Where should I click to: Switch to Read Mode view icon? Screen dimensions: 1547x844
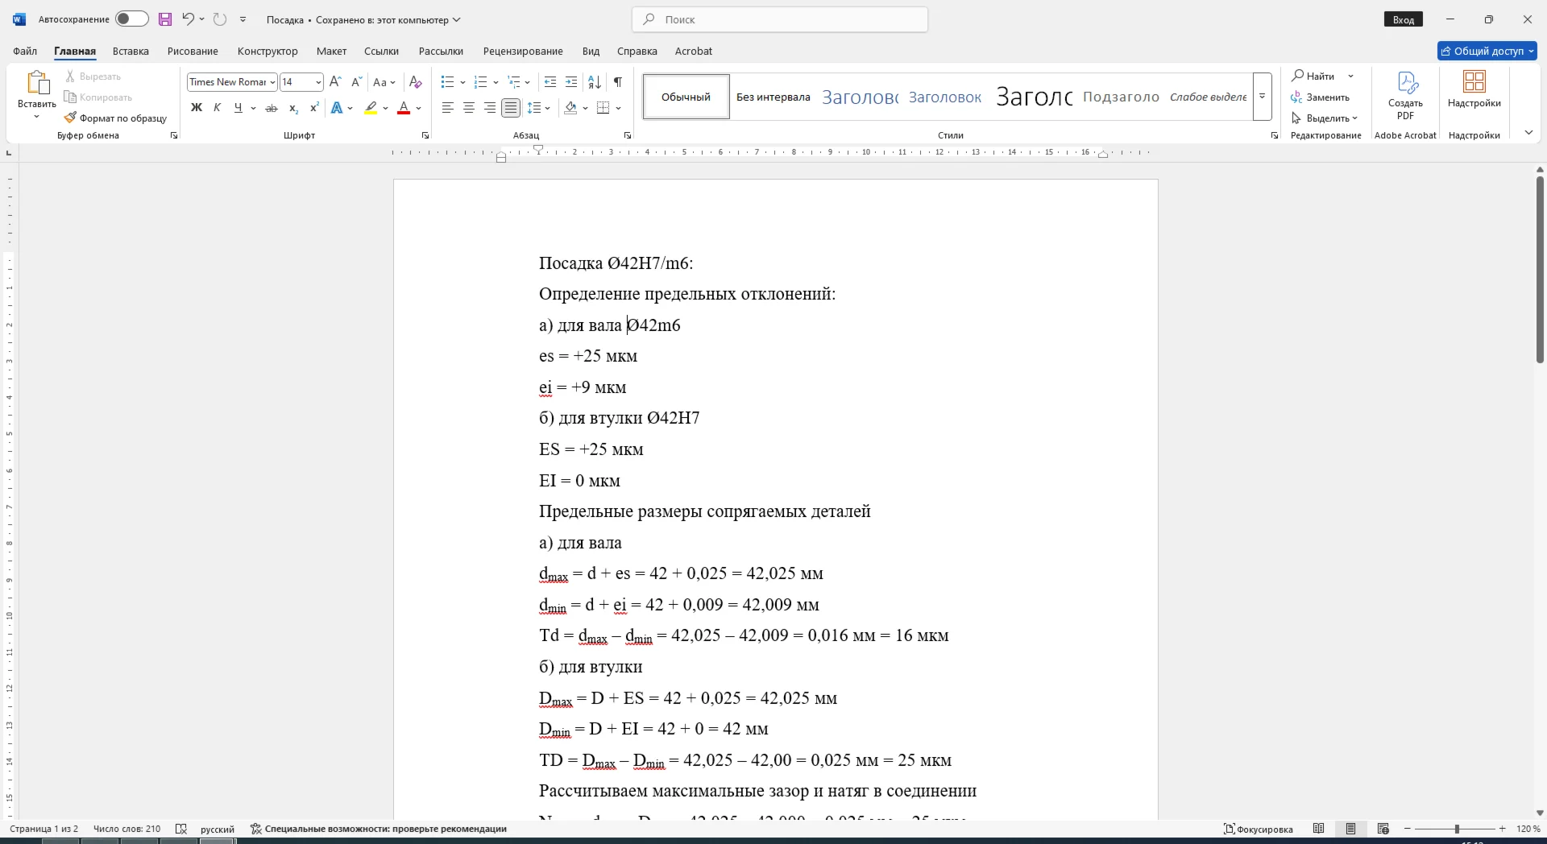click(x=1319, y=829)
